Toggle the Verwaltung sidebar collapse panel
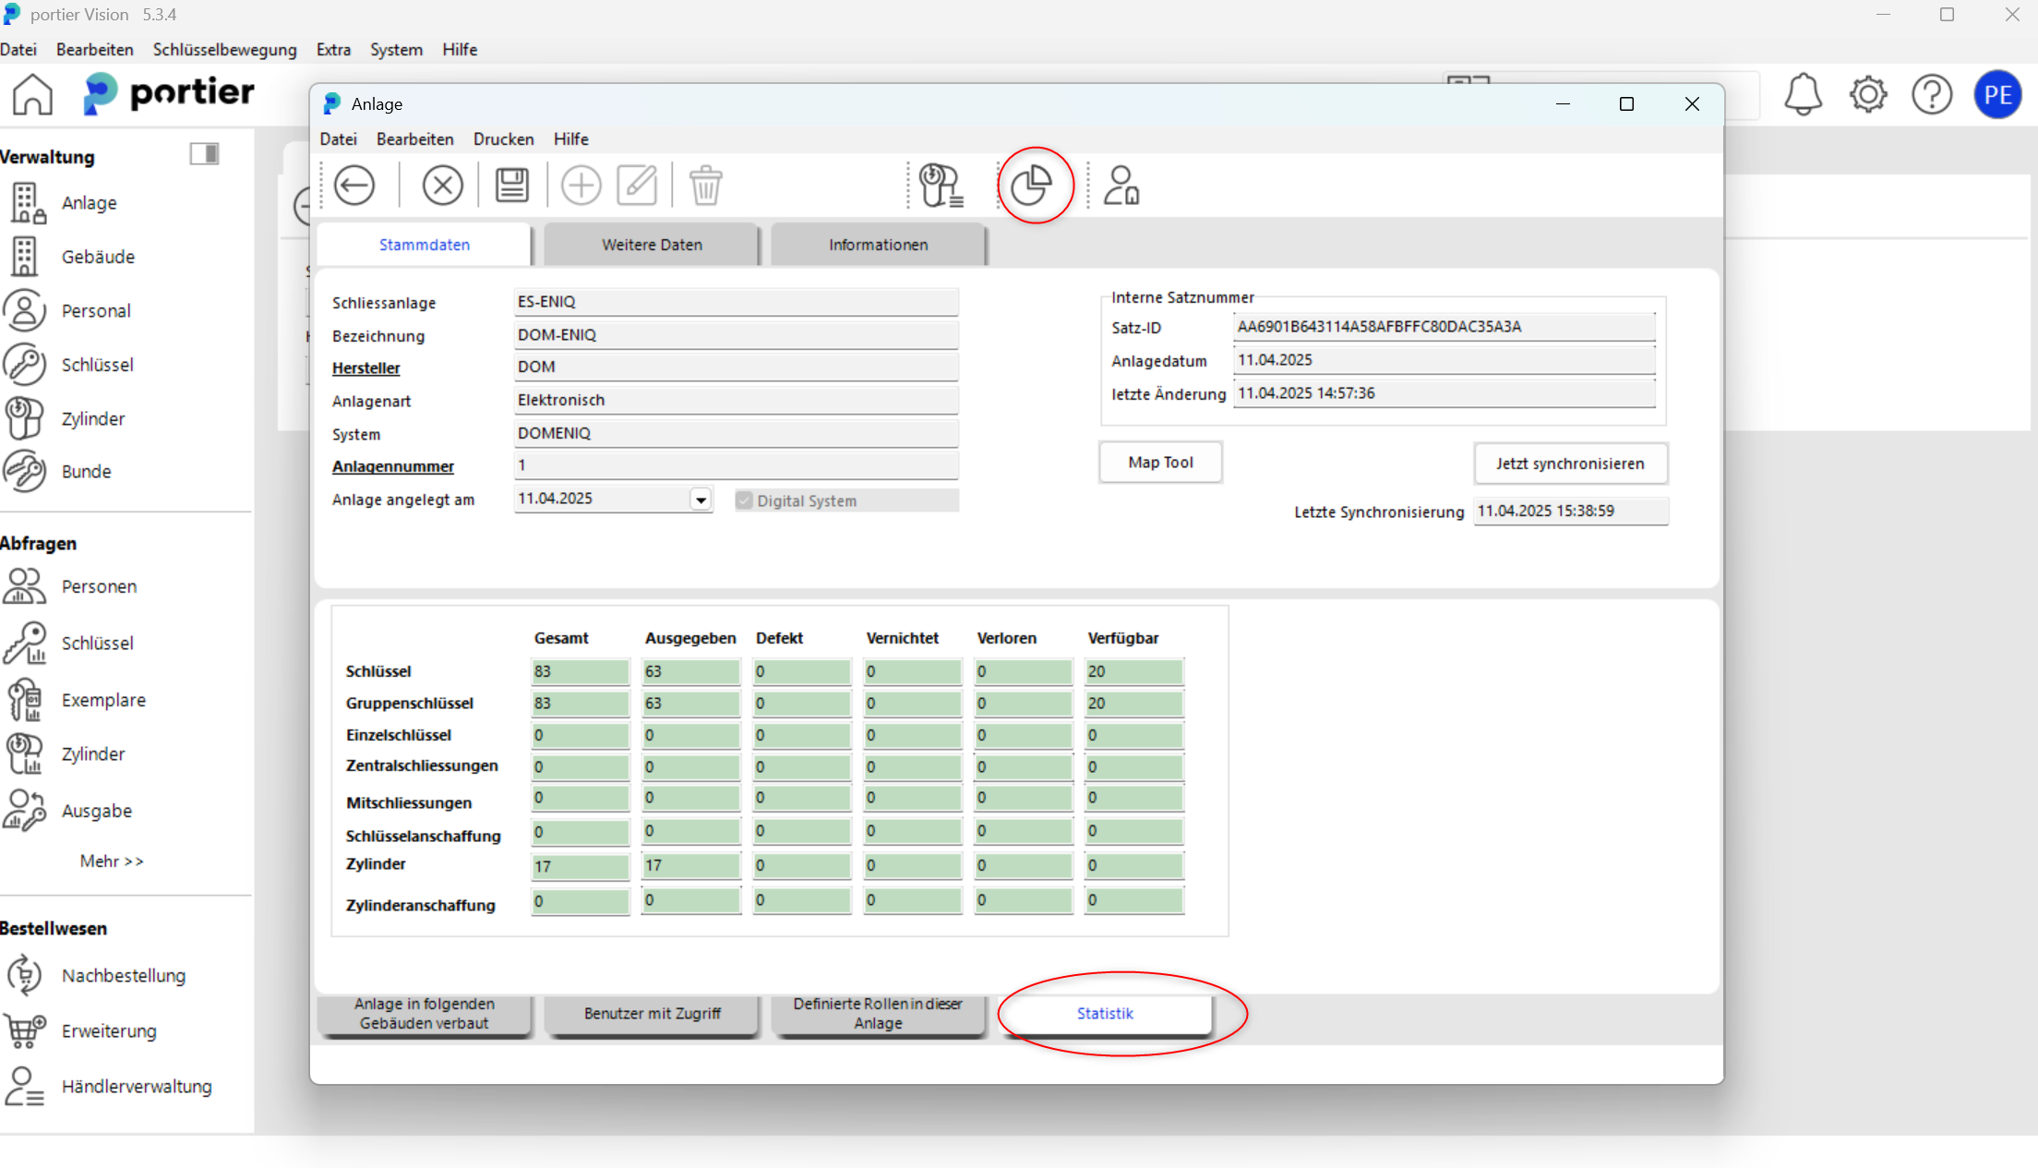 pos(204,154)
